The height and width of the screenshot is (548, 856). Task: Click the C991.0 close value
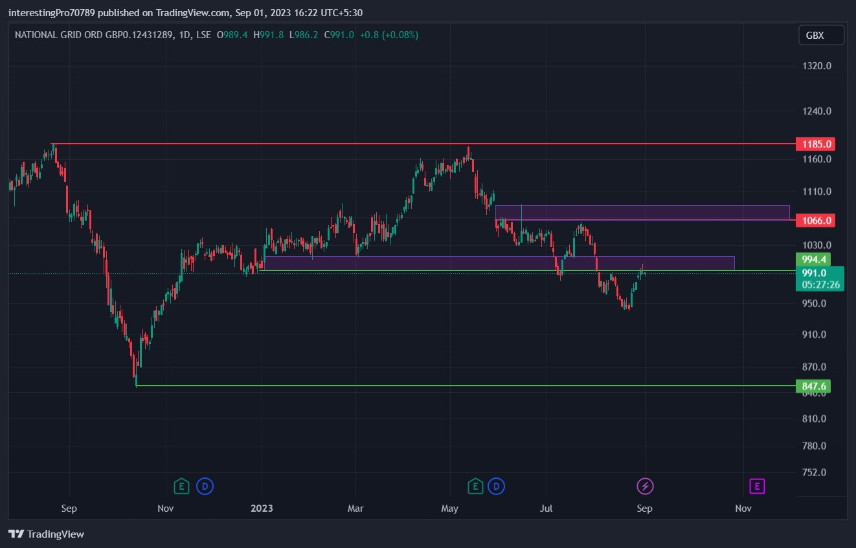pyautogui.click(x=339, y=35)
